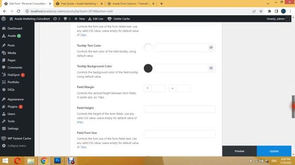Reload the current page
This screenshot has height=165, width=295.
pyautogui.click(x=18, y=11)
